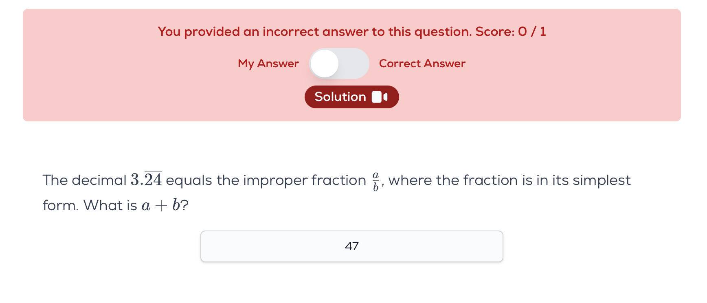Click the Score: 0 / 1 text
The height and width of the screenshot is (303, 707).
pyautogui.click(x=511, y=32)
